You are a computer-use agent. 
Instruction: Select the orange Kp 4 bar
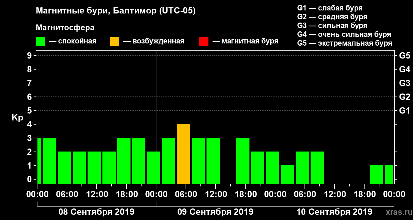pyautogui.click(x=183, y=154)
